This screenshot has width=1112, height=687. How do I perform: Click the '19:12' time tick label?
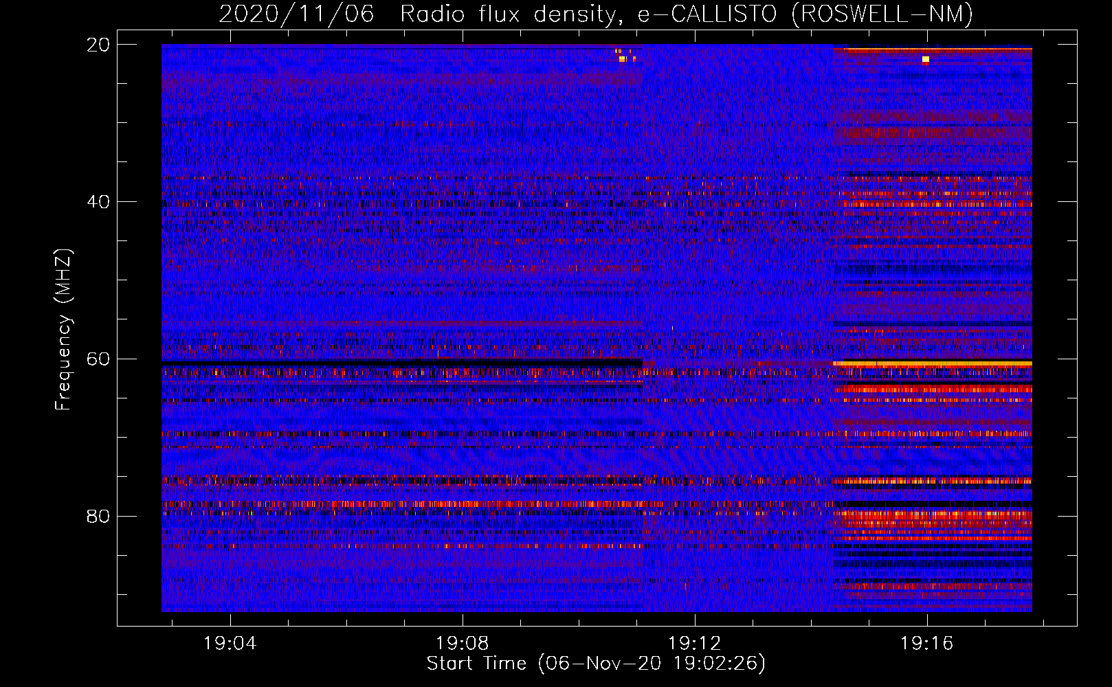pyautogui.click(x=695, y=643)
